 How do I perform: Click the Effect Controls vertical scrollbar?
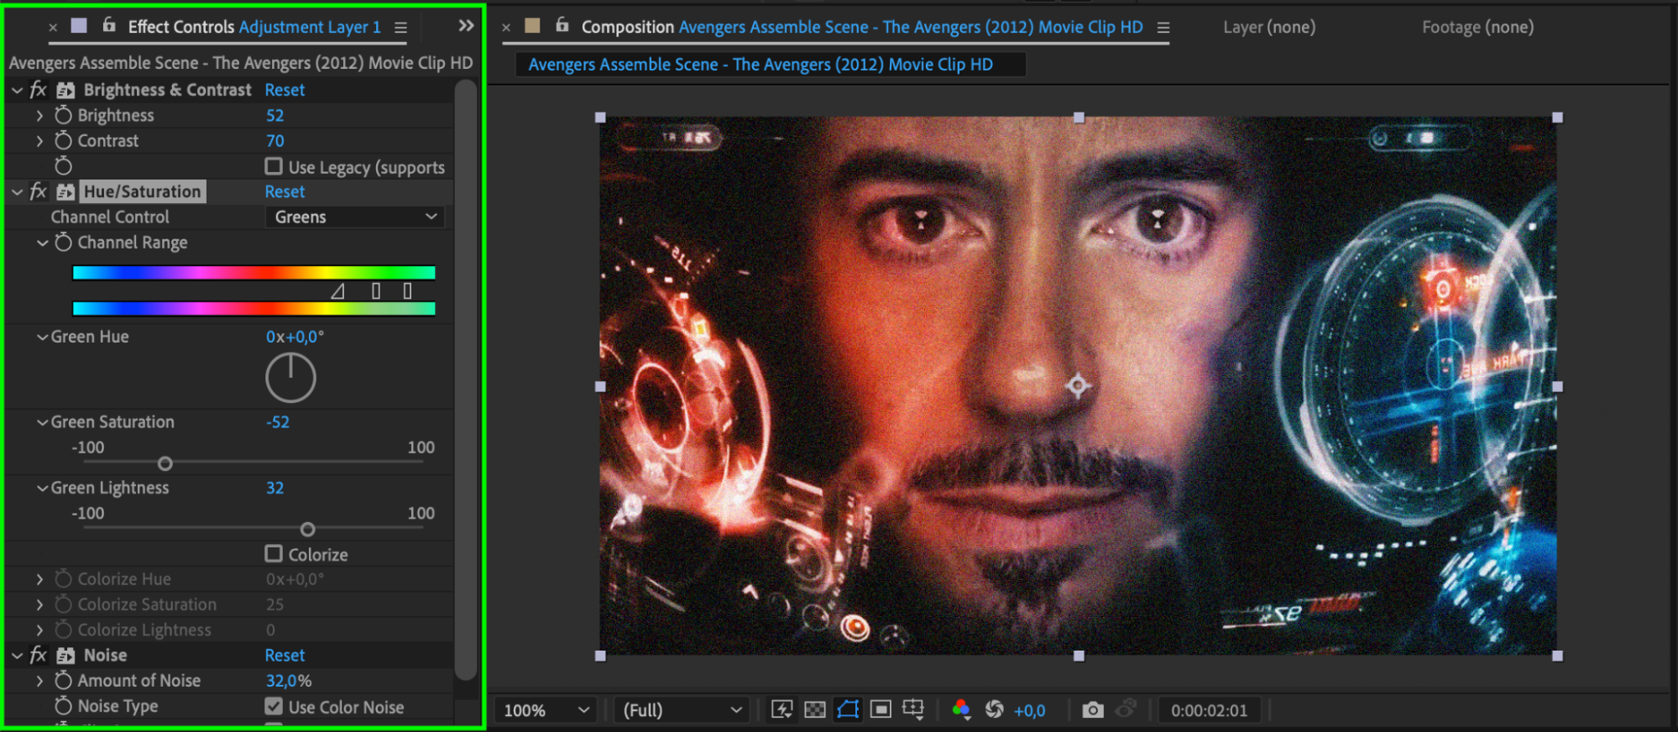[466, 378]
